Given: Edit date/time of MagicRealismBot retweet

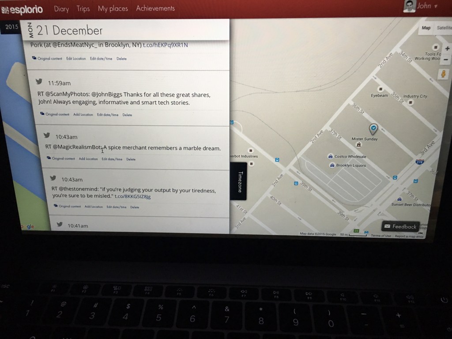Looking at the screenshot, I should (x=112, y=159).
